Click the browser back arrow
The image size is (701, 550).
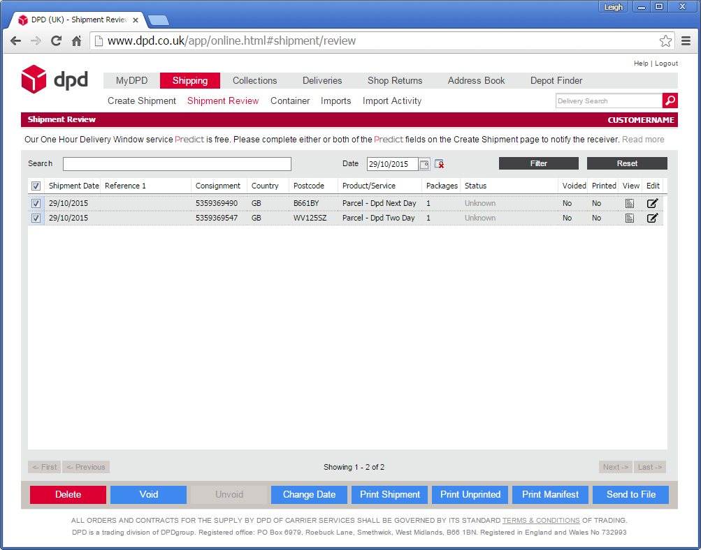(15, 41)
